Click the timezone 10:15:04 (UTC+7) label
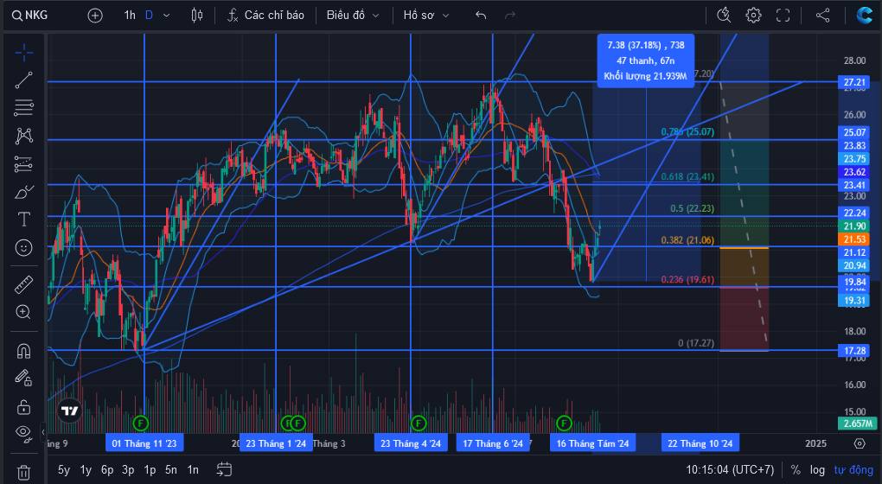Image resolution: width=882 pixels, height=484 pixels. tap(730, 470)
